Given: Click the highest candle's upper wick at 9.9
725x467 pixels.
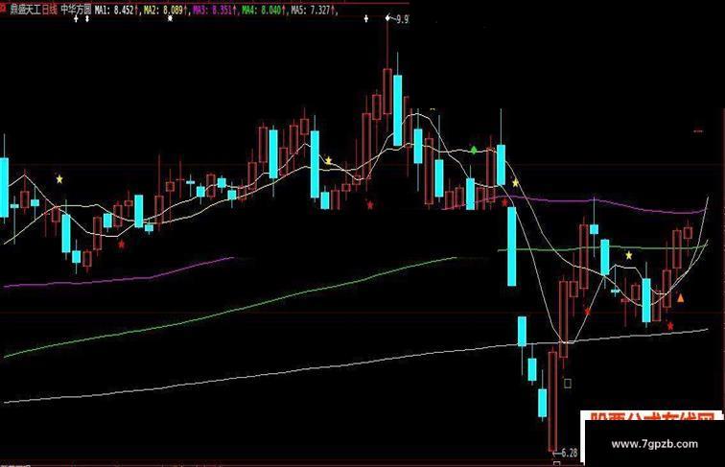Looking at the screenshot, I should click(x=387, y=44).
